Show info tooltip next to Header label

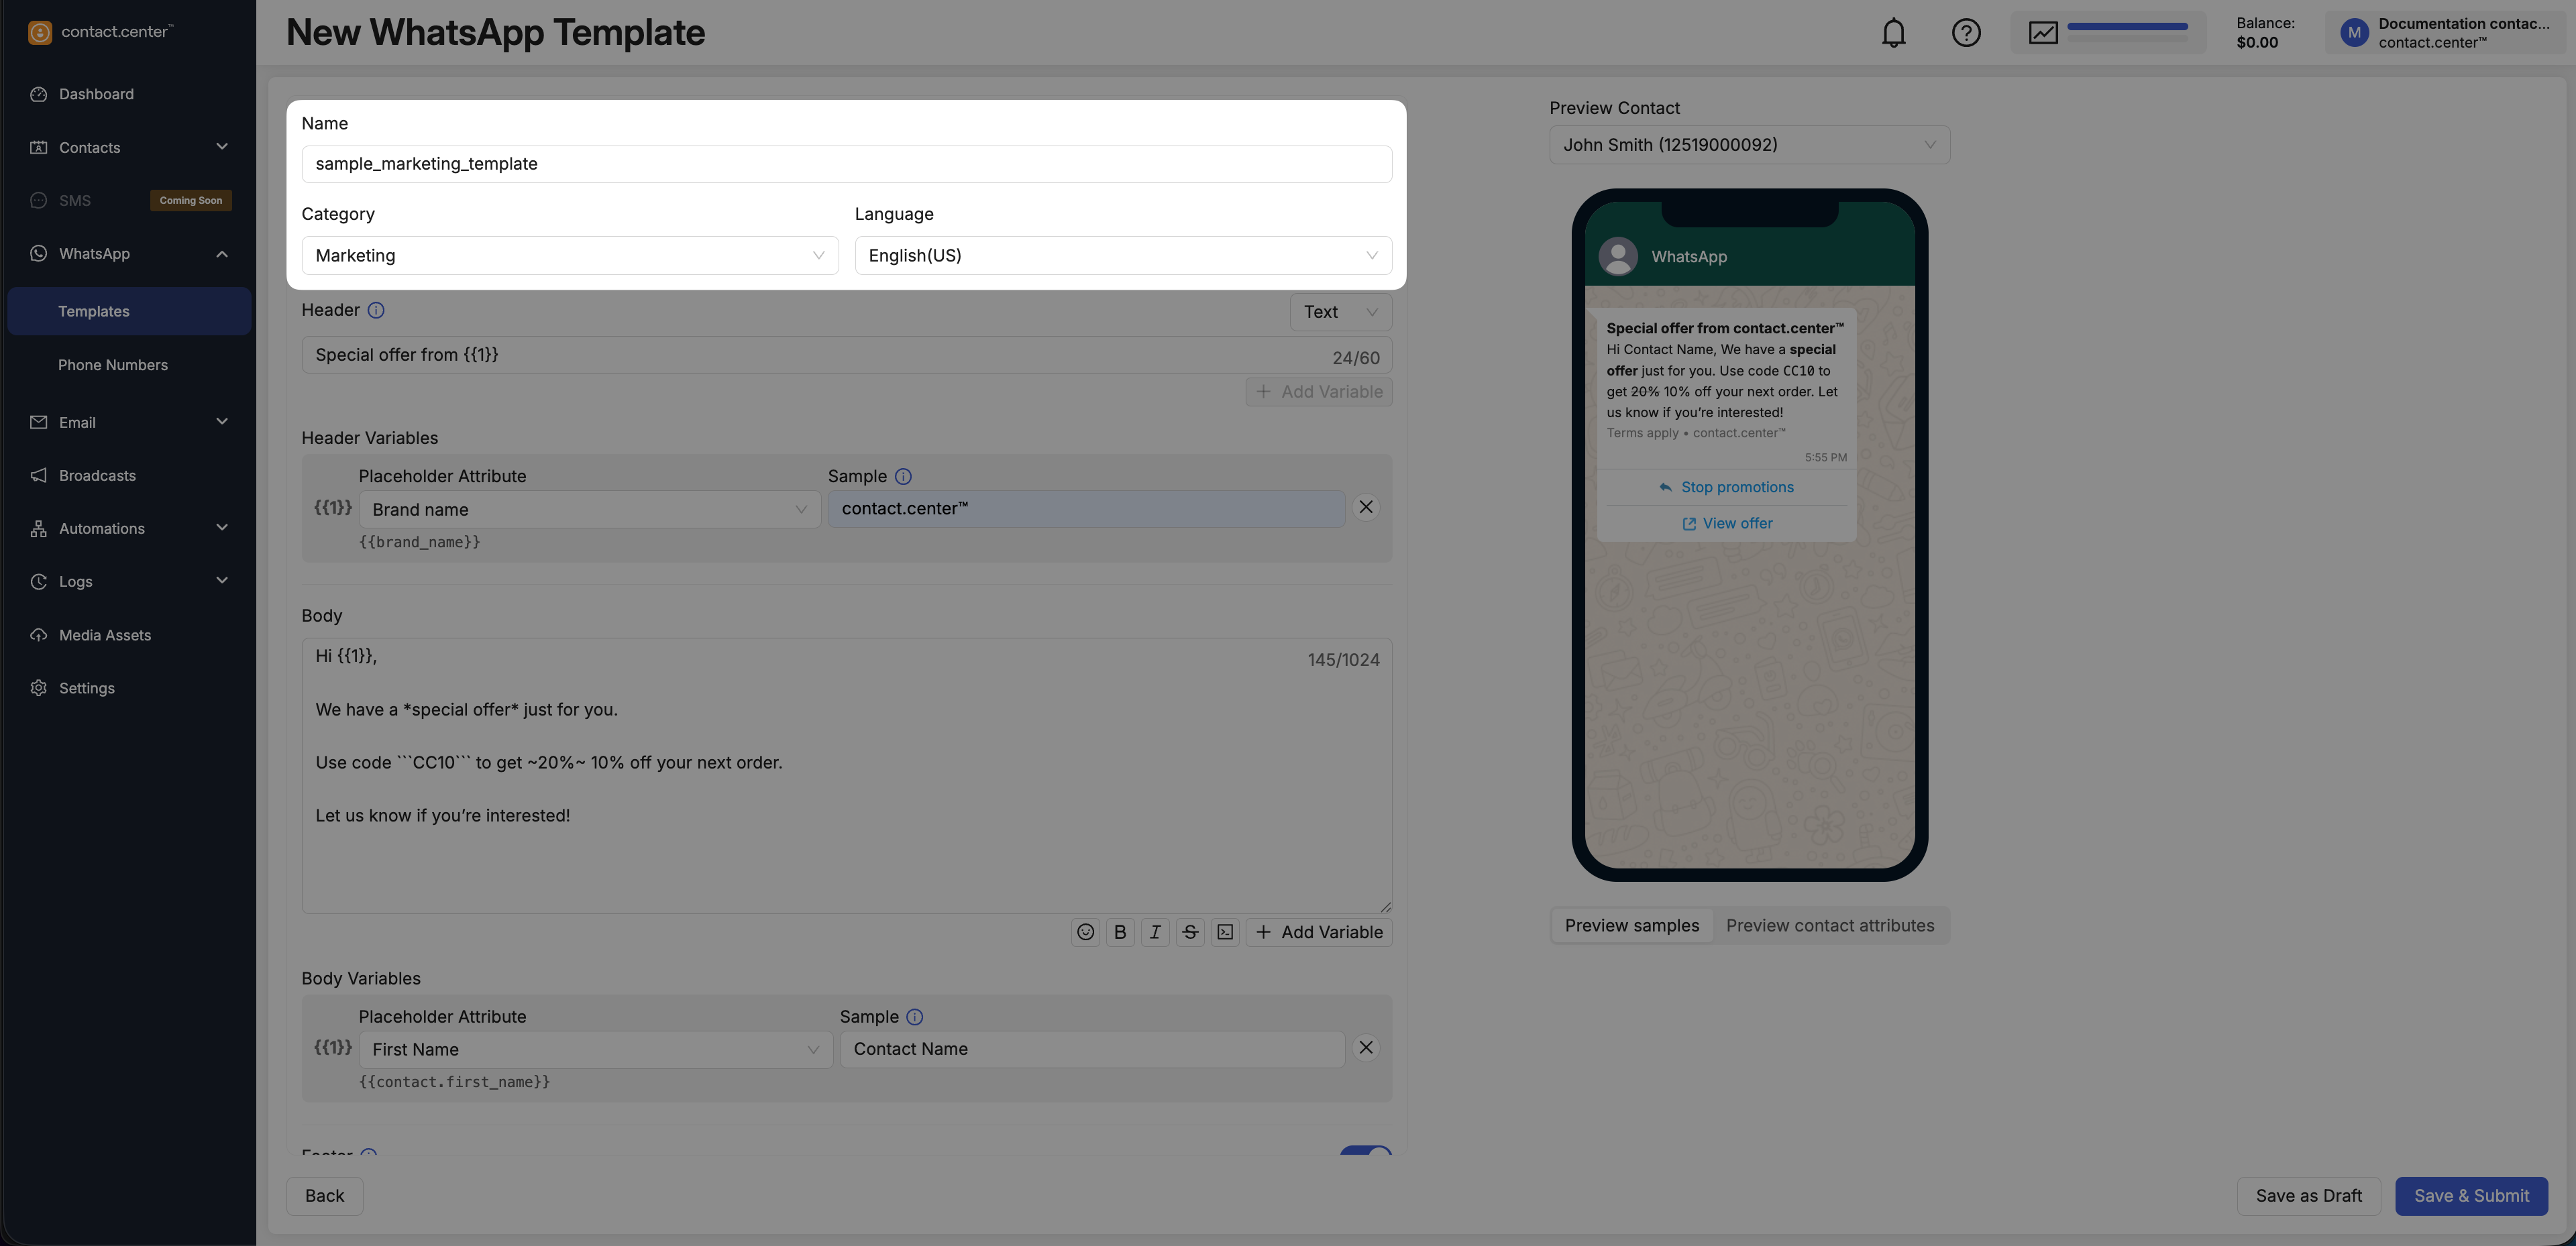(x=376, y=311)
